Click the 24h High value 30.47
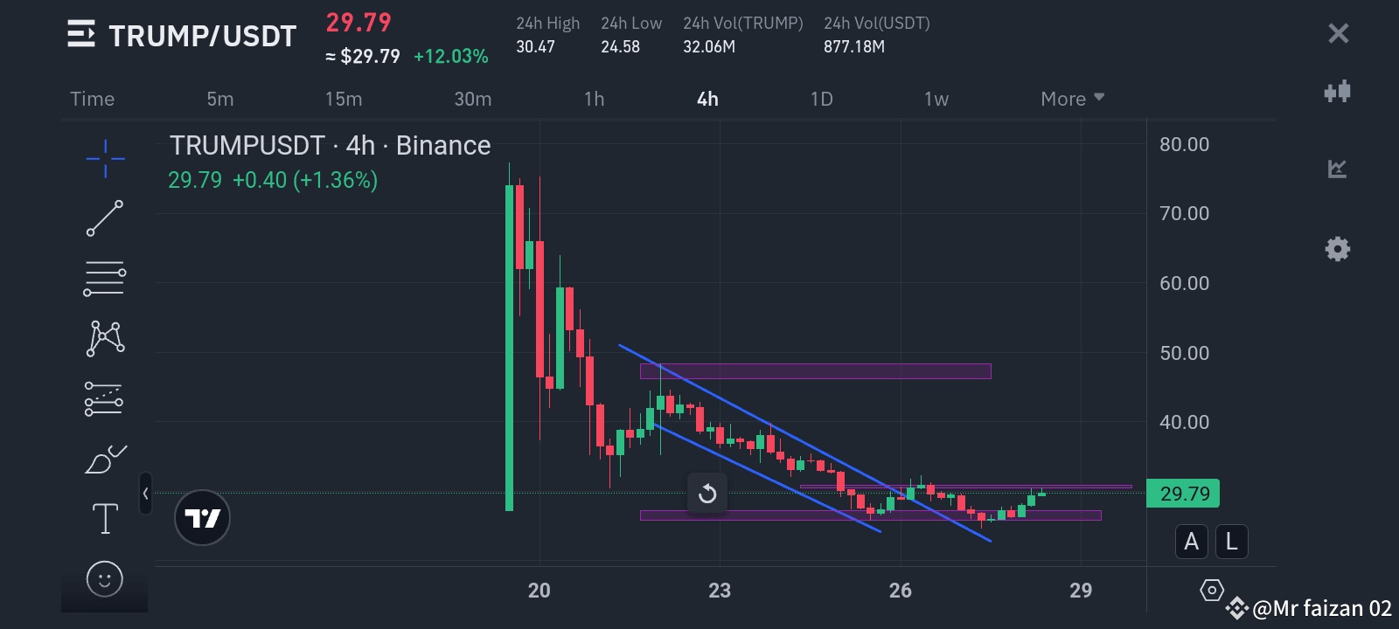1399x629 pixels. pos(535,46)
